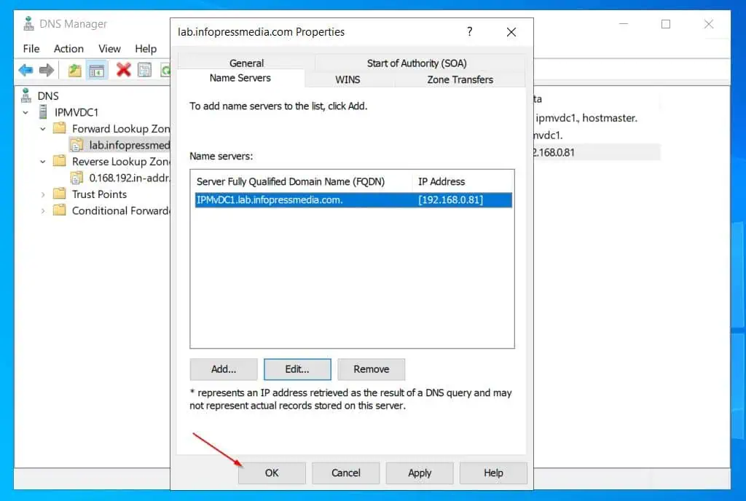746x501 pixels.
Task: Click the [192.168.0.81] IP address cell
Action: tap(450, 200)
